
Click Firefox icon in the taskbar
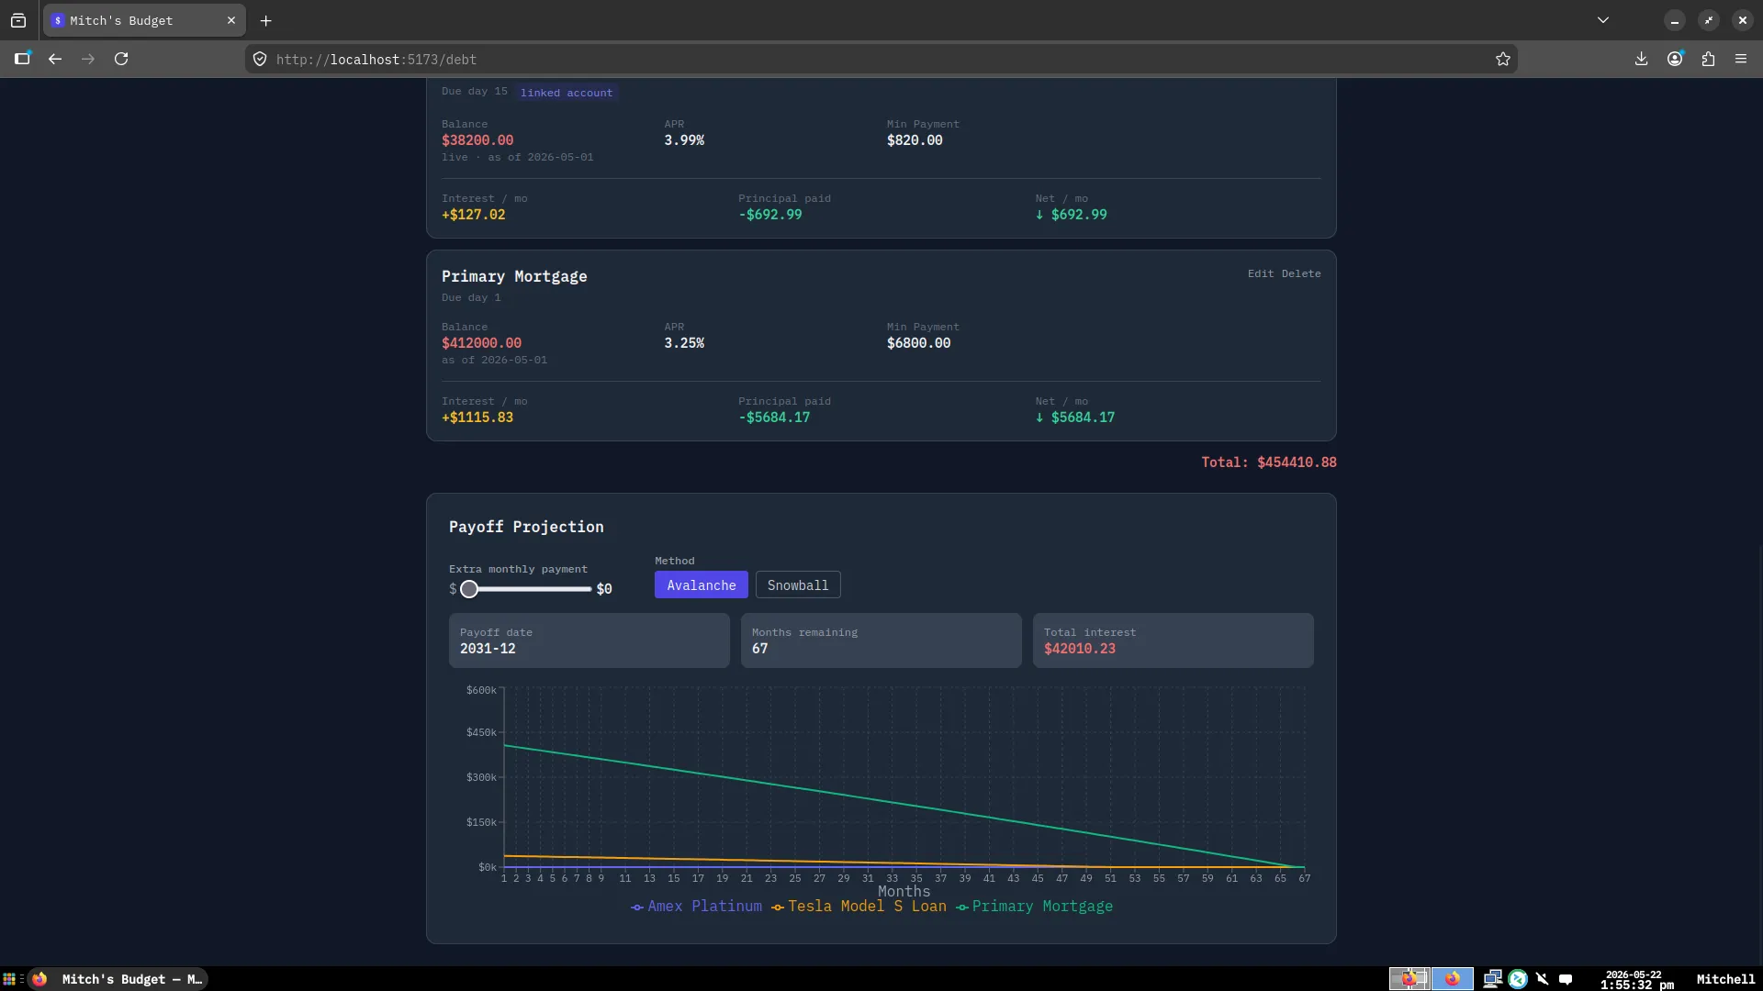pos(39,979)
